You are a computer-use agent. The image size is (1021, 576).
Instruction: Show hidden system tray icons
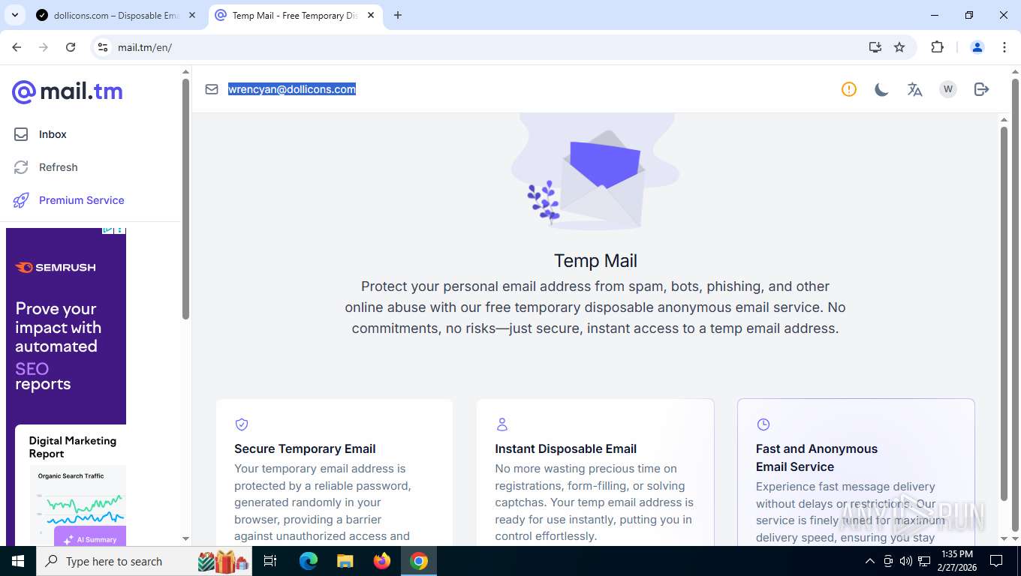870,561
